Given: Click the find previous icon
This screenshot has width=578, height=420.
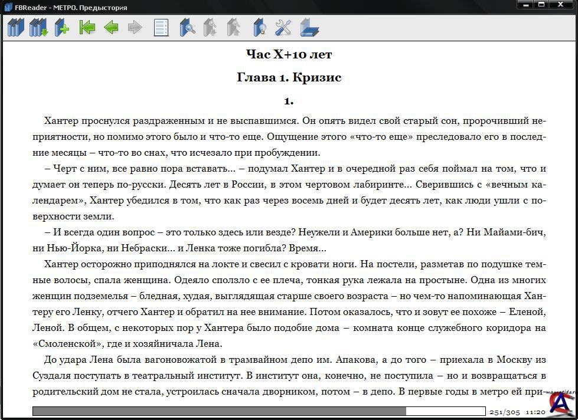Looking at the screenshot, I should [x=211, y=28].
